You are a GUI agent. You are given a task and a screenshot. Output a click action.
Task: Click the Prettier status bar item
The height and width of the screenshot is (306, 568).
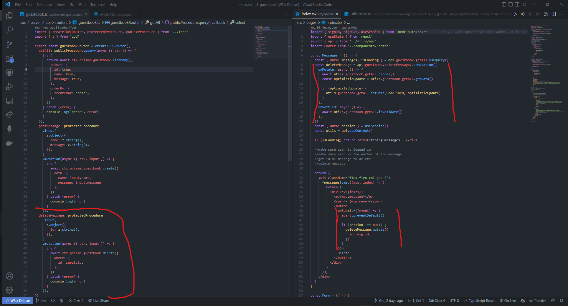coord(538,301)
